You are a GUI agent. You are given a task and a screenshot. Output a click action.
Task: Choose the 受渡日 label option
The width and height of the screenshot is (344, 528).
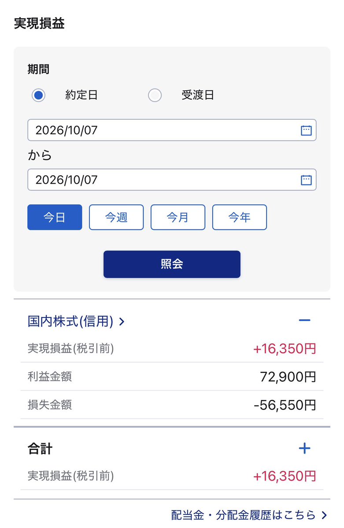(x=198, y=95)
